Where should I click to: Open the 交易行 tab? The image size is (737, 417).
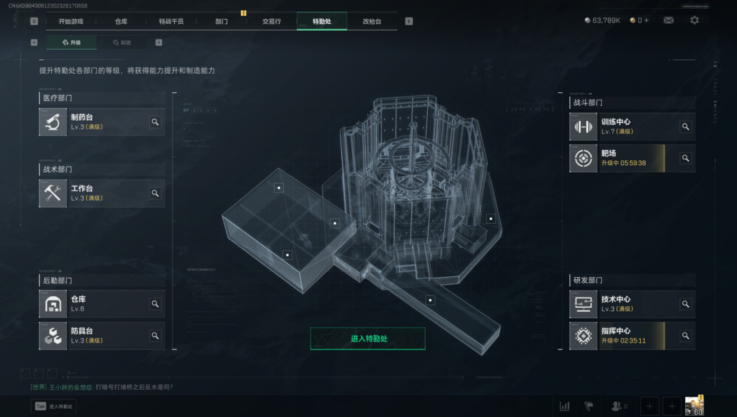(272, 21)
